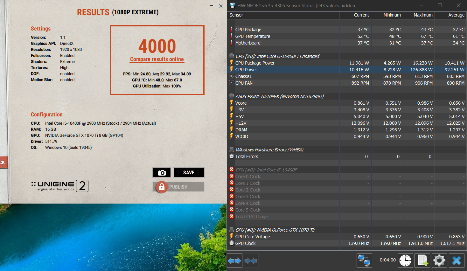Screen dimensions: 467x271
Task: Click the lightning icon beside +12V
Action: (x=232, y=123)
